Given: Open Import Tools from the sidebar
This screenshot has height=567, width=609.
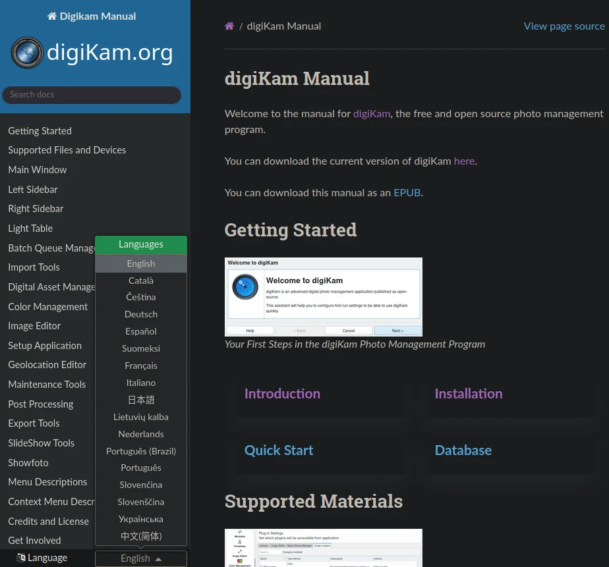Looking at the screenshot, I should tap(34, 267).
